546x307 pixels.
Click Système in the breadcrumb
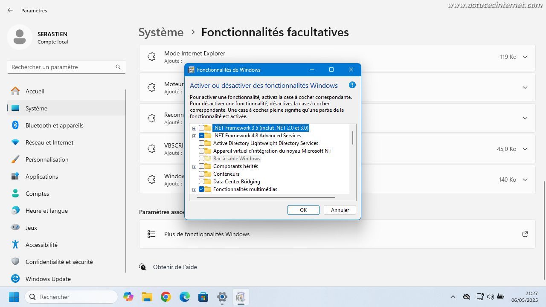[161, 32]
